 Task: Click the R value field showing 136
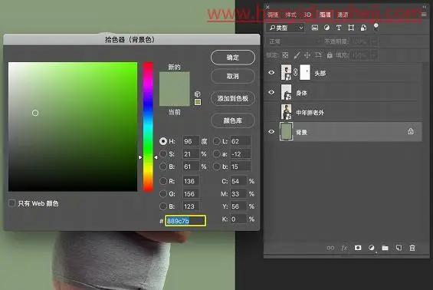[x=191, y=181]
